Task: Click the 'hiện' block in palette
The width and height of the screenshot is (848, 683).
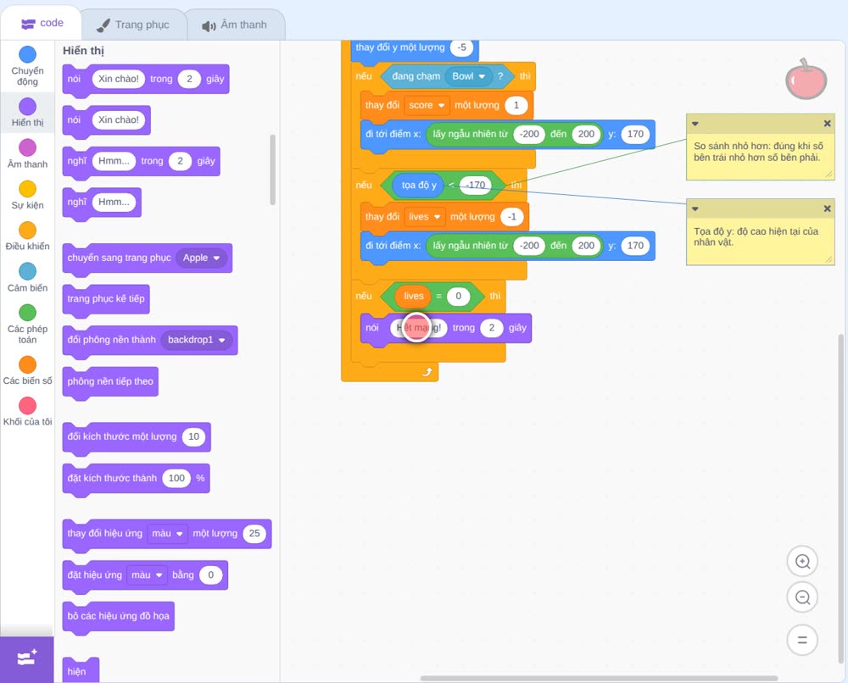Action: click(81, 670)
